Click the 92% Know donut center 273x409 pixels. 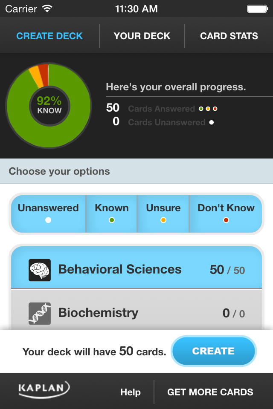[x=49, y=106]
